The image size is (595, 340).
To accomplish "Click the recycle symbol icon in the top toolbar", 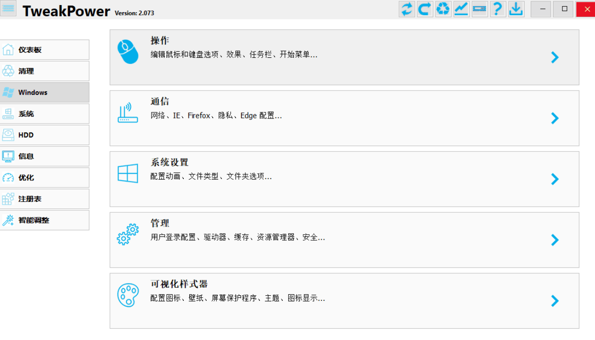I will tap(443, 9).
